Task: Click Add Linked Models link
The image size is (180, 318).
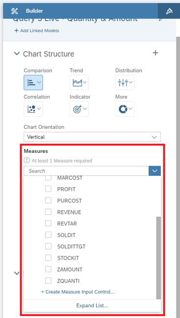Action: click(x=37, y=30)
